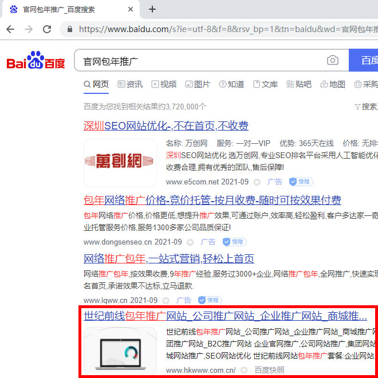Image resolution: width=378 pixels, height=378 pixels.
Task: Open 深圳SEO网站优化 result title link
Action: pos(166,125)
